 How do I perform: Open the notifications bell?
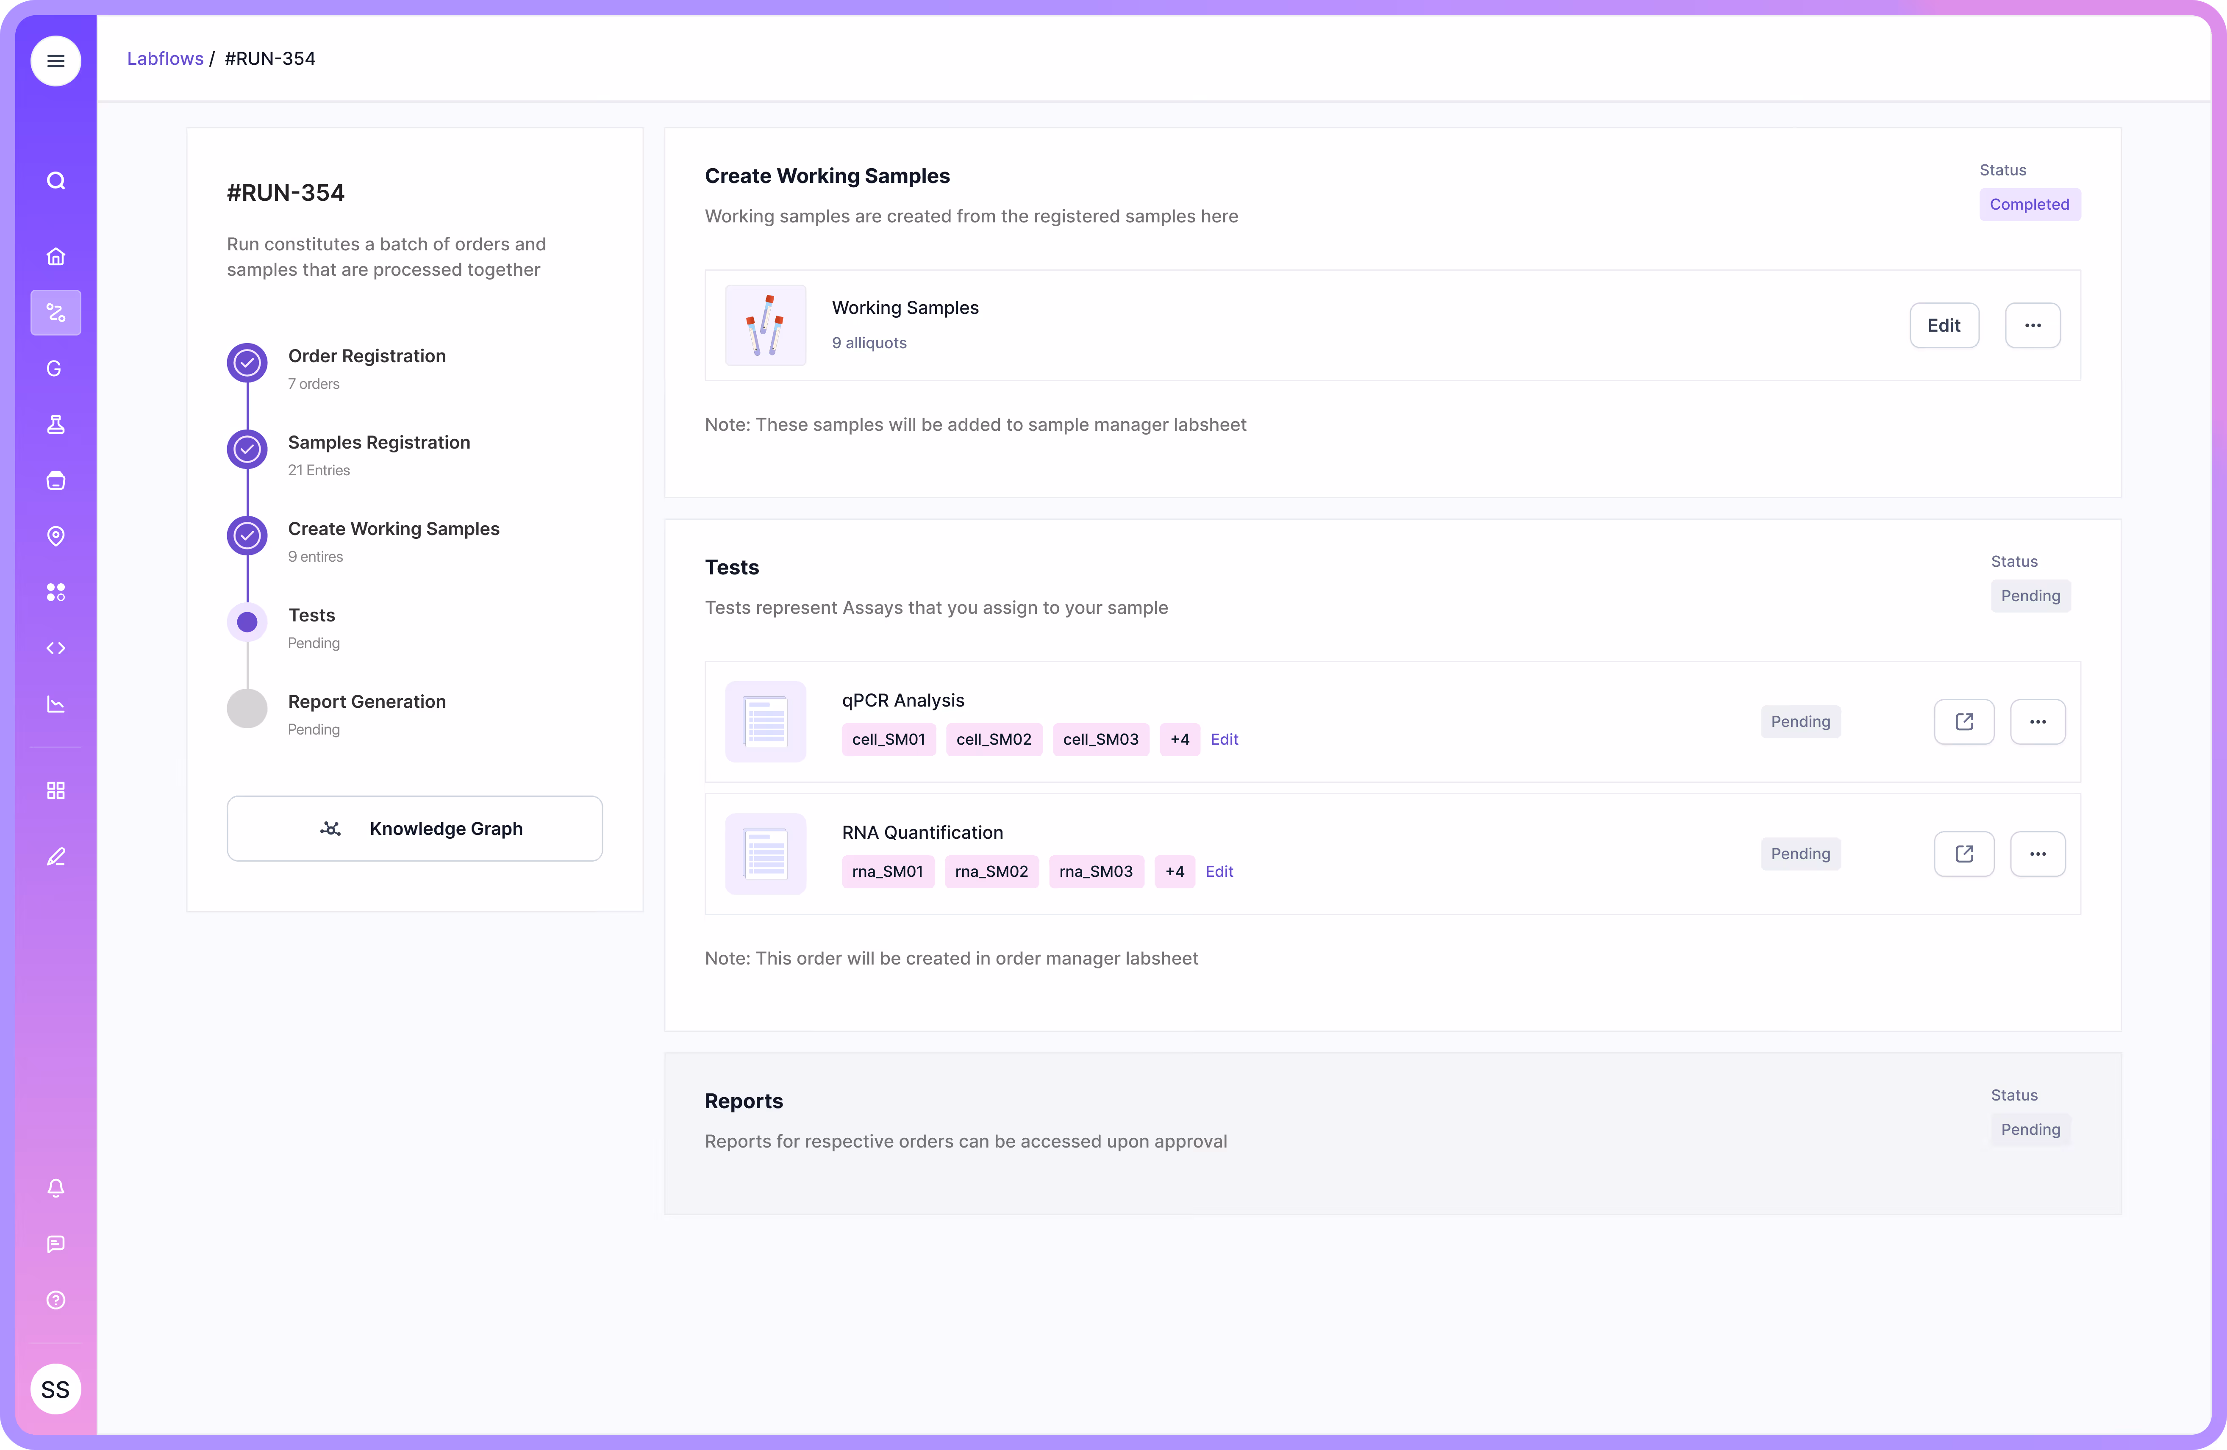tap(55, 1188)
